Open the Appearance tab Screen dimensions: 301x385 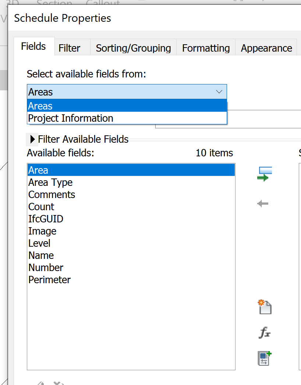(266, 48)
